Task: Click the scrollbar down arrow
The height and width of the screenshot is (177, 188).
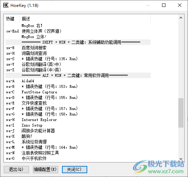Action: click(181, 159)
